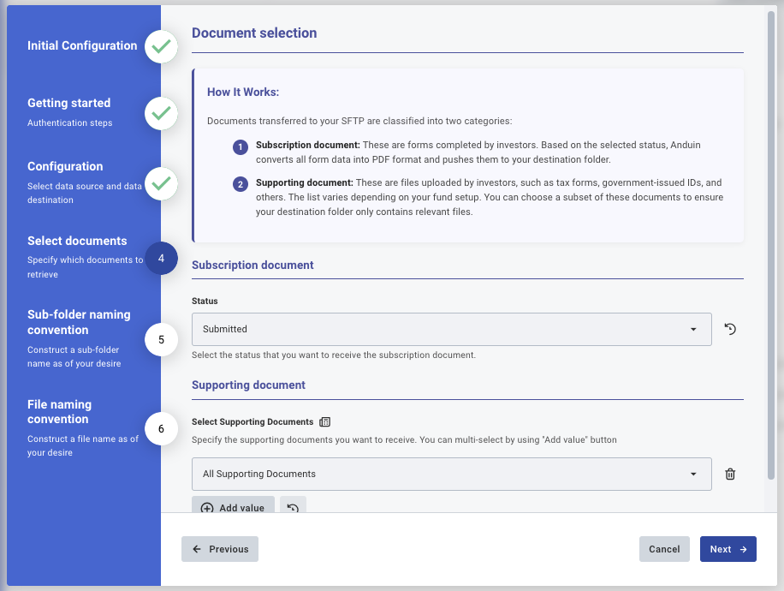The height and width of the screenshot is (591, 784).
Task: Click the step 4 circle indicator
Action: point(161,258)
